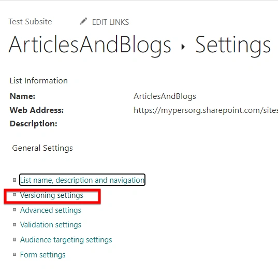Click the breadcrumb arrow before Settings

point(183,47)
